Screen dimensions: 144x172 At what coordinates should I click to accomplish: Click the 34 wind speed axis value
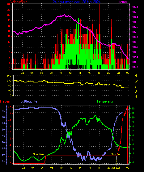(x=9, y=4)
